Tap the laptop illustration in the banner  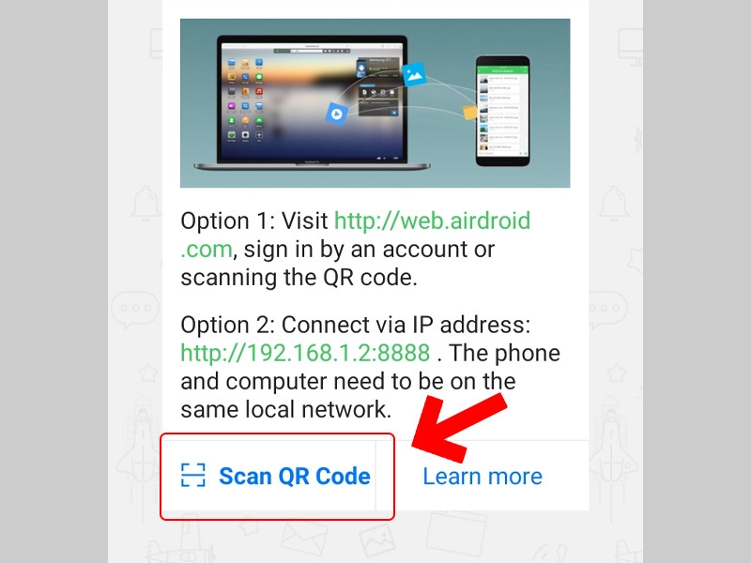click(312, 102)
